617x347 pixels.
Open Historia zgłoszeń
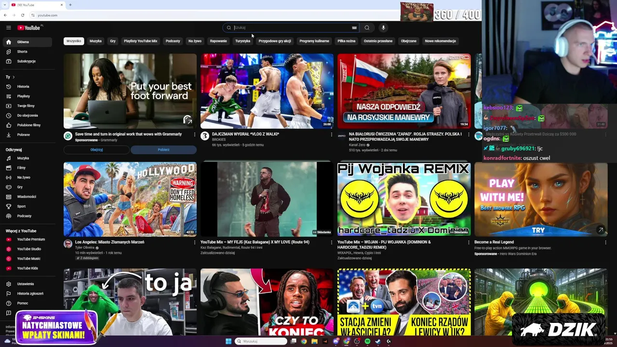(x=27, y=294)
